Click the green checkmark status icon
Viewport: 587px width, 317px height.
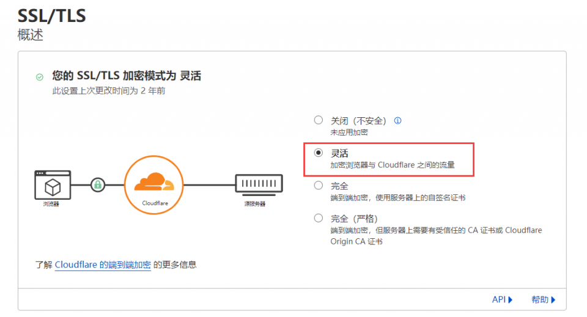(40, 77)
